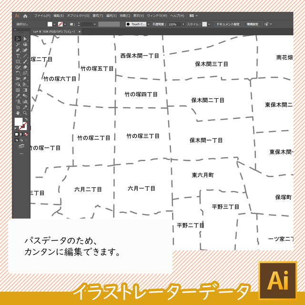305x305 pixels.
Task: Select the Zoom magnifier tool
Action: click(25, 113)
